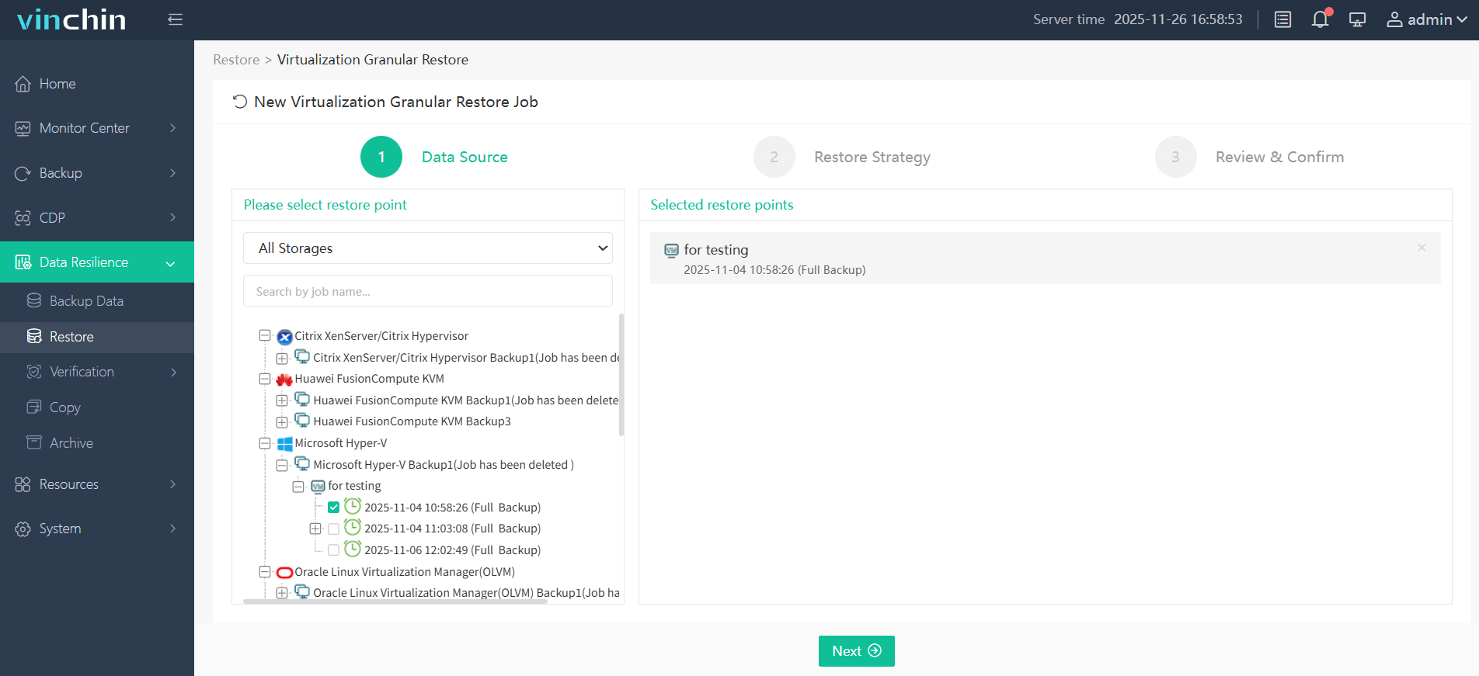Open the admin user menu
The image size is (1479, 676).
coord(1427,19)
